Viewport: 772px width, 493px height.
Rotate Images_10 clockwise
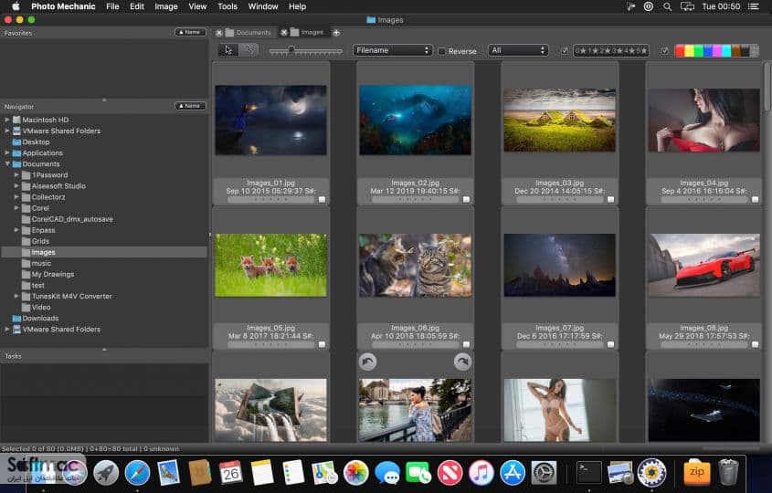[462, 362]
